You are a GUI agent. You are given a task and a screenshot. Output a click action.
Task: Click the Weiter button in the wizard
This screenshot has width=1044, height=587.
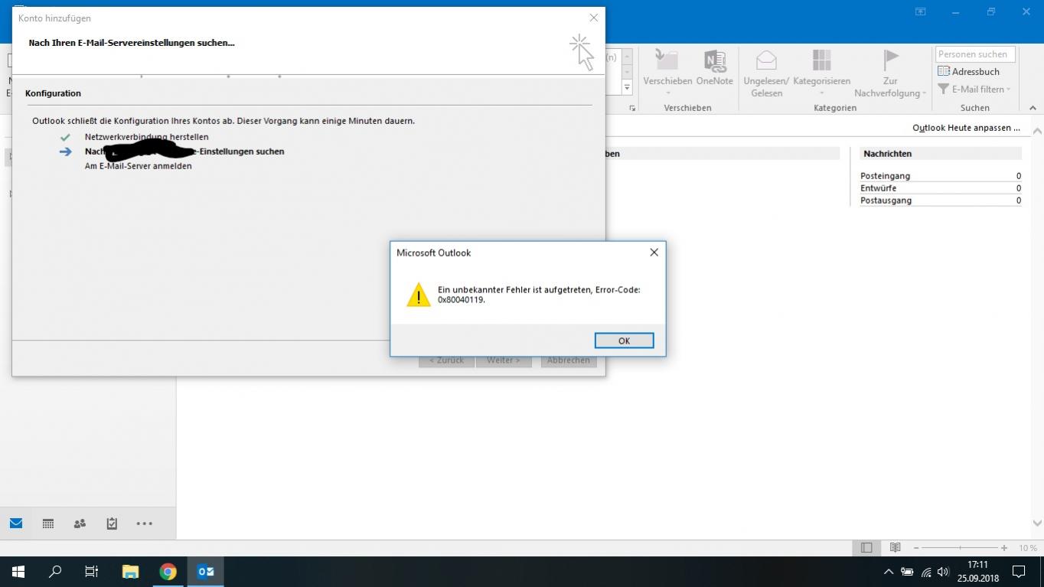pyautogui.click(x=504, y=360)
